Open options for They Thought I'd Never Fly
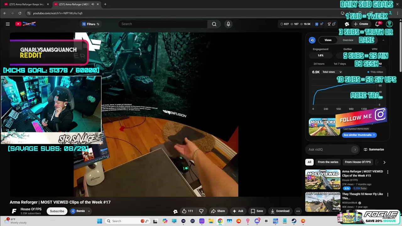 pos(388,195)
